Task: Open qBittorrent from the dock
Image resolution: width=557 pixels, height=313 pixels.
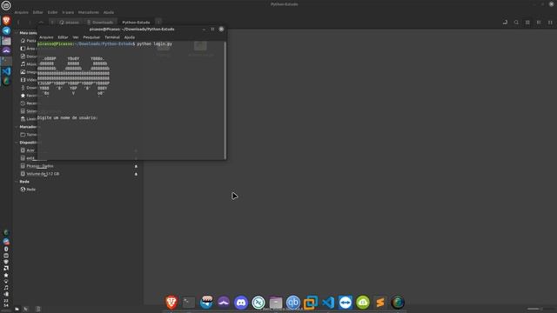Action: (x=293, y=303)
